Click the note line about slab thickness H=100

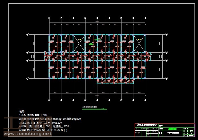(33, 115)
